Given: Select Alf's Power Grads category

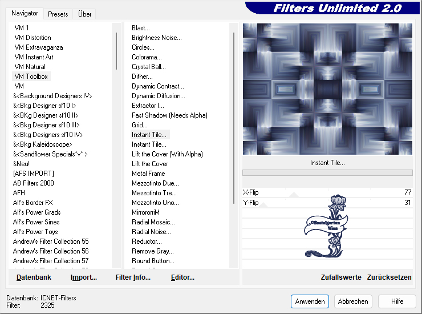Looking at the screenshot, I should [x=37, y=212].
